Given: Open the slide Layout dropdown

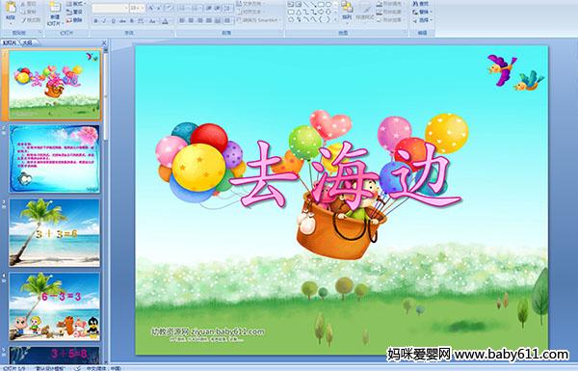Looking at the screenshot, I should coord(75,4).
